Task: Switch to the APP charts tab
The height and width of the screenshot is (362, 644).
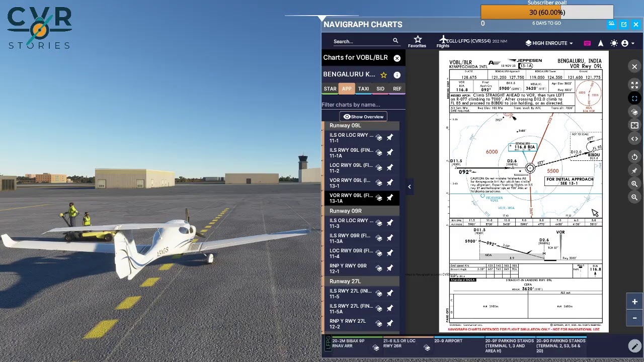Action: [347, 89]
